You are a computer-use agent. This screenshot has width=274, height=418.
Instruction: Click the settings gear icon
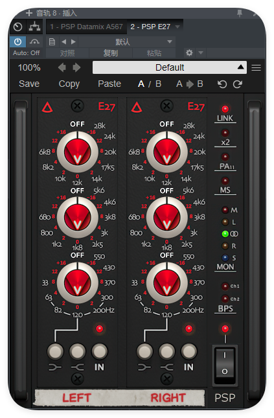(189, 52)
